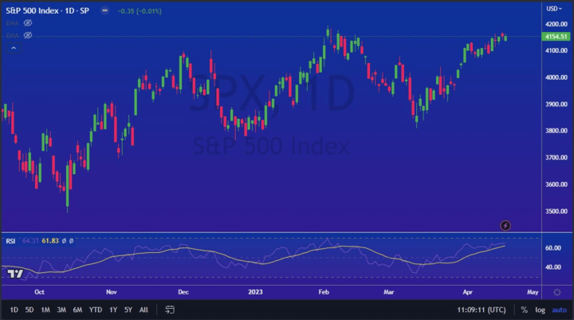This screenshot has width=574, height=320.
Task: Click the 4000.00 price axis label
Action: pyautogui.click(x=556, y=77)
